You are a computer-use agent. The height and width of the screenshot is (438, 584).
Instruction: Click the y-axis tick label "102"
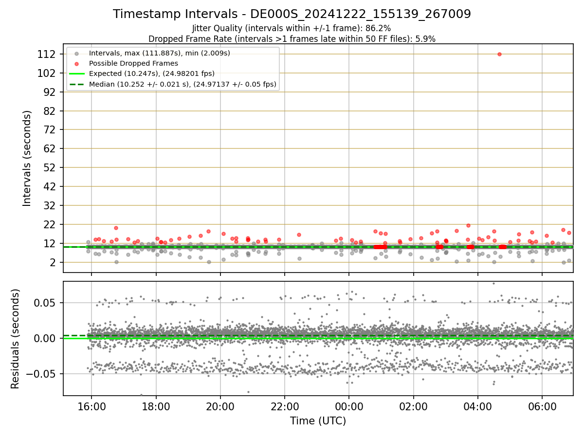pos(46,73)
